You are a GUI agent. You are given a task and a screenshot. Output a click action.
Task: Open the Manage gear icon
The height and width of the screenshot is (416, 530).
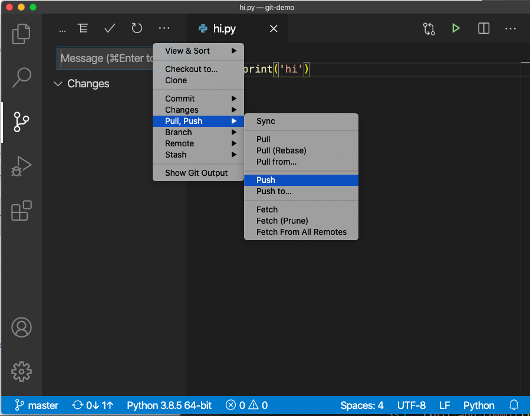pos(21,371)
